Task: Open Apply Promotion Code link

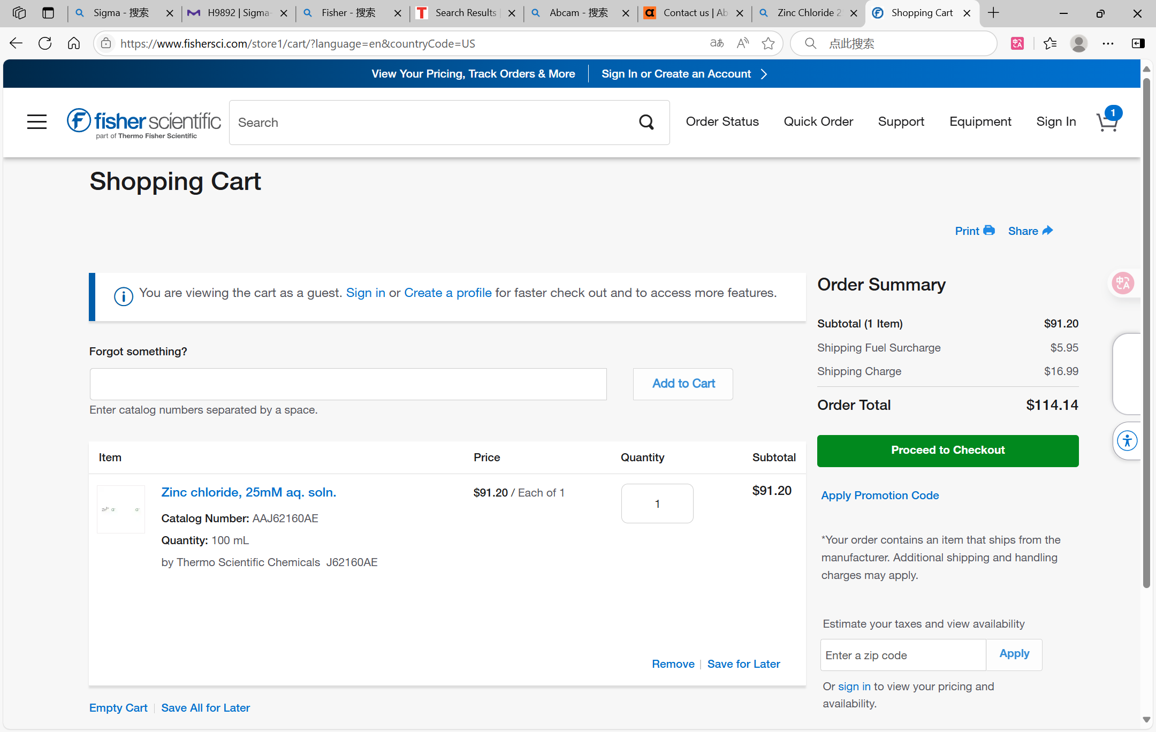Action: (880, 495)
